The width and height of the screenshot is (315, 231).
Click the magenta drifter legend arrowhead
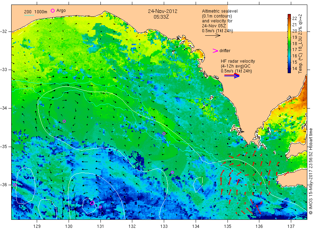click(x=215, y=51)
